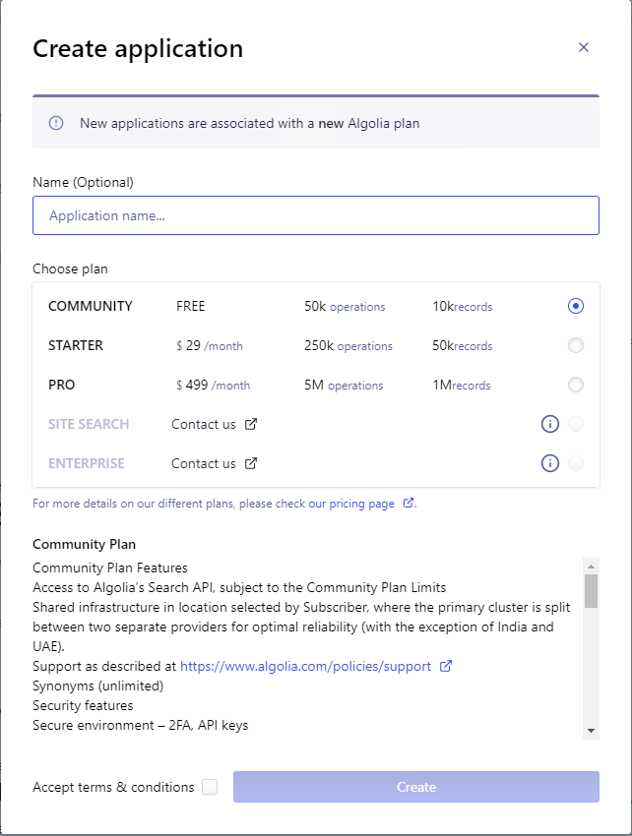Click the external link icon beside the support policy URL
Image resolution: width=632 pixels, height=836 pixels.
click(447, 666)
